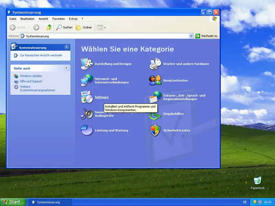Open the Extras menu
The width and height of the screenshot is (275, 206).
73,19
